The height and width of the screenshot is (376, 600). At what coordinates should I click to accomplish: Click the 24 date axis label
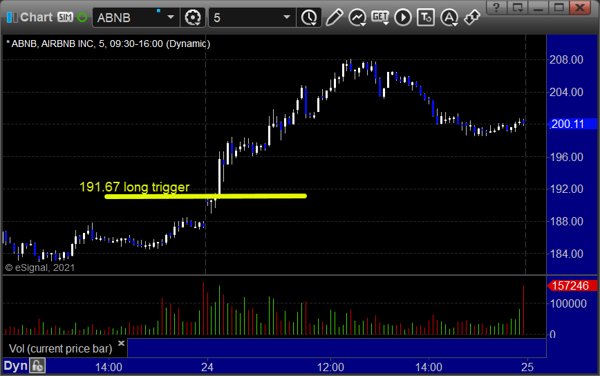(x=207, y=367)
